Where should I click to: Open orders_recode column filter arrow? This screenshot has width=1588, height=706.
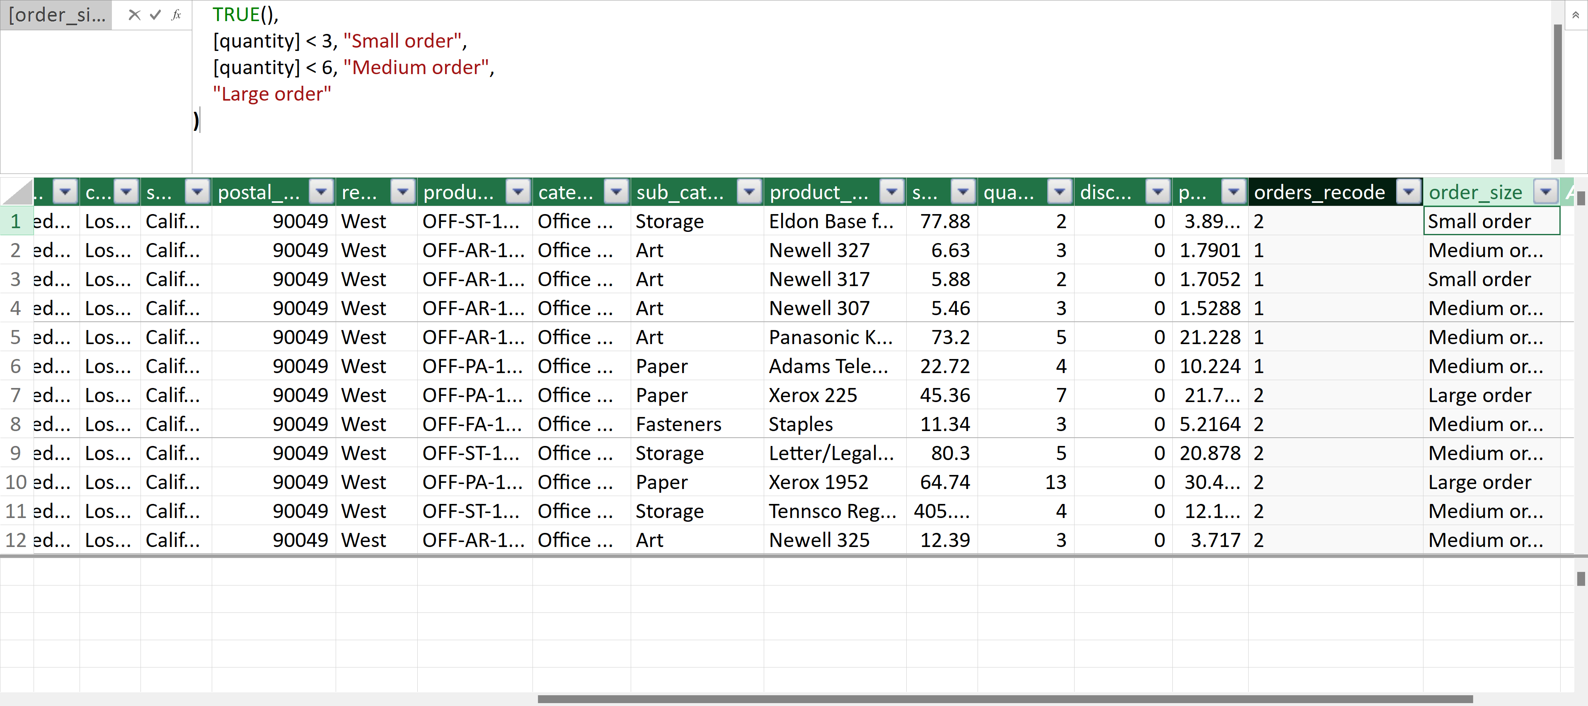click(1408, 192)
